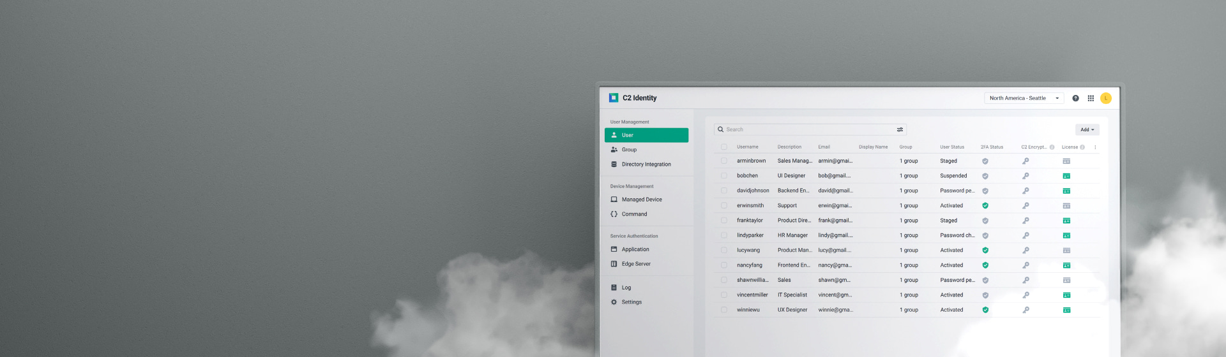Viewport: 1226px width, 357px height.
Task: Click info icon beside License header
Action: click(x=1082, y=147)
